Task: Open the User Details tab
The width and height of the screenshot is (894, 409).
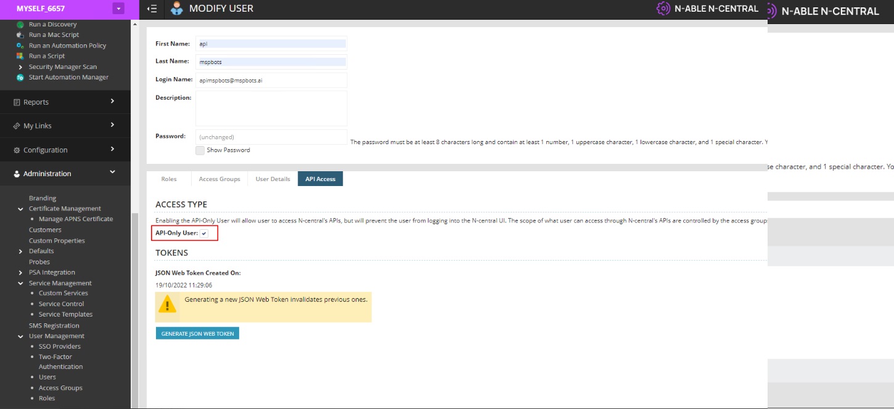Action: pos(273,179)
